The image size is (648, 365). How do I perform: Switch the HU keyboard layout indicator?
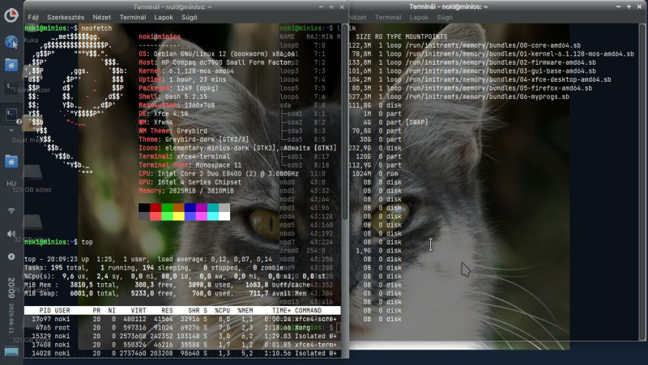pos(11,184)
